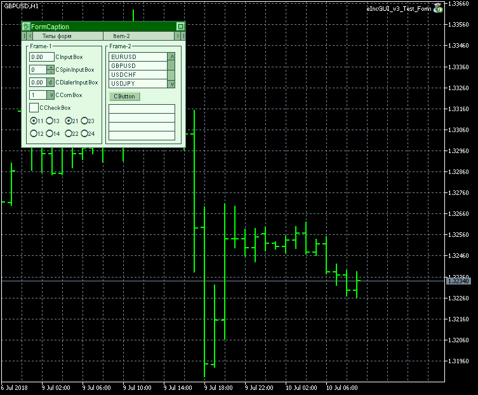Screen dimensions: 478x395
Task: Click the CComBox field showing 1
Action: point(38,95)
